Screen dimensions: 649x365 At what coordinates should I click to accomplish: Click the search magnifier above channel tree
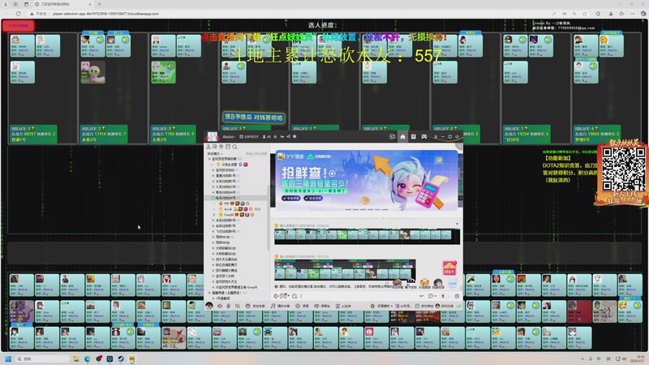point(234,147)
